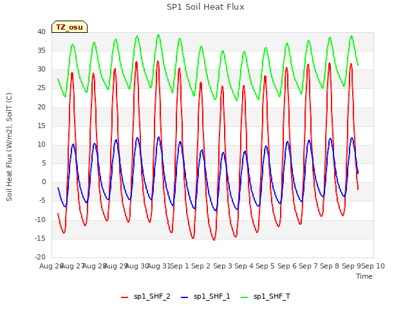The width and height of the screenshot is (412, 309).
Task: Click the 35 y-axis tick label
Action: pyautogui.click(x=41, y=50)
